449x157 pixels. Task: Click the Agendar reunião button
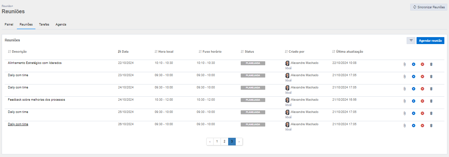click(x=430, y=40)
